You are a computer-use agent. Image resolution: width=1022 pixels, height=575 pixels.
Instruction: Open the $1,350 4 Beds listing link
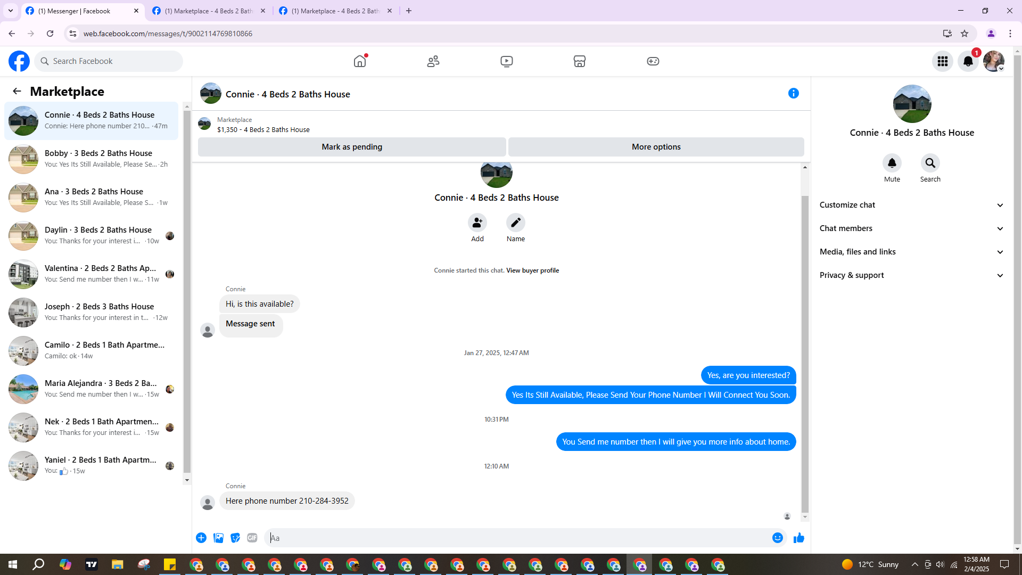(263, 130)
